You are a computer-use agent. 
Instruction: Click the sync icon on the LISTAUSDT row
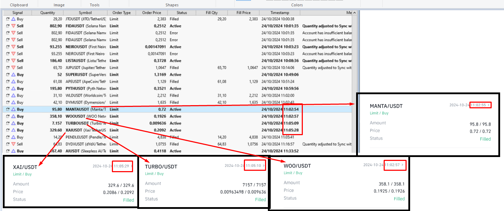pos(8,61)
